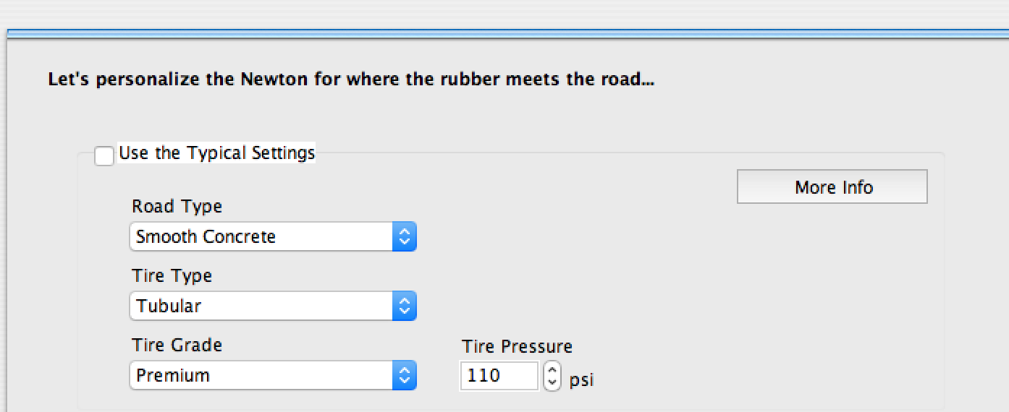This screenshot has width=1009, height=412.
Task: Click the Tire Pressure field showing 110
Action: coord(498,376)
